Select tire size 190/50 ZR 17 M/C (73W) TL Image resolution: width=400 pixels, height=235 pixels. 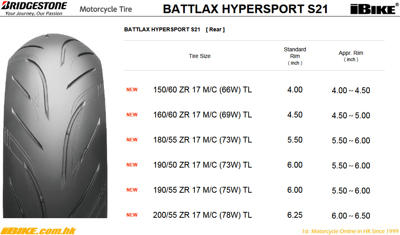pos(202,165)
